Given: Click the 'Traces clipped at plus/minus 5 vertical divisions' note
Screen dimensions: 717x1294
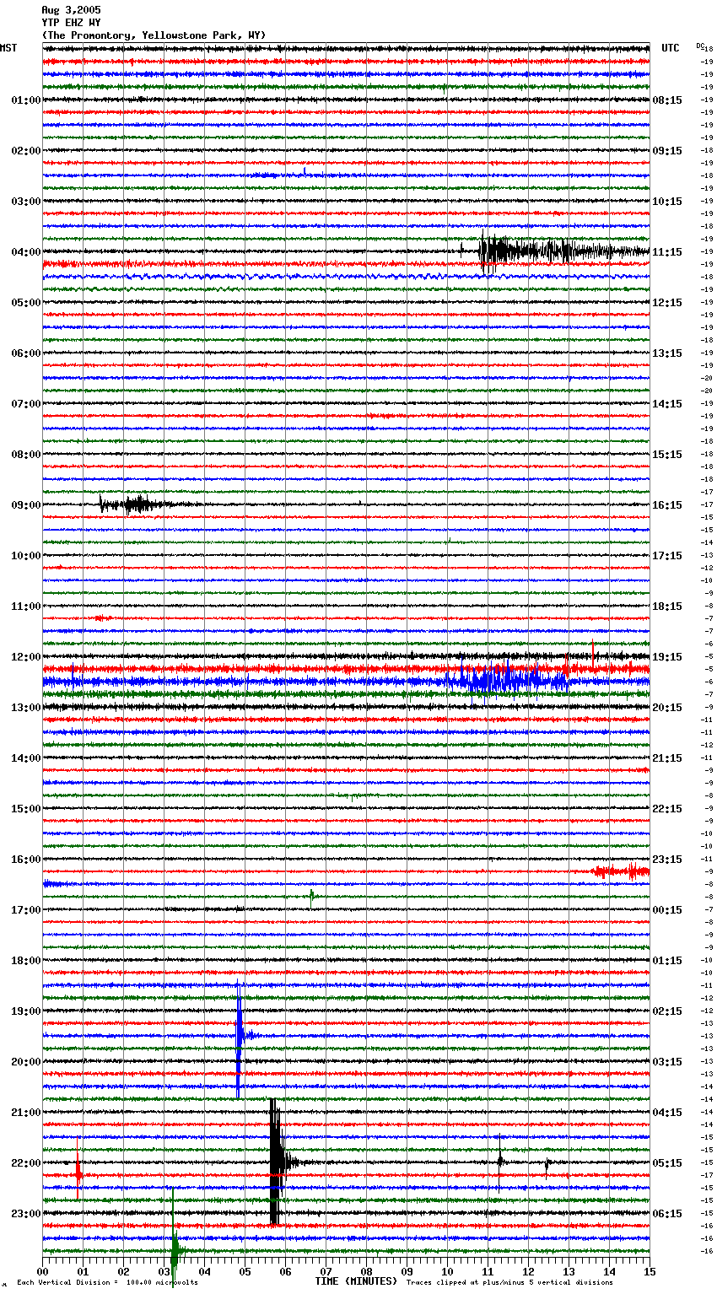Looking at the screenshot, I should [510, 1282].
